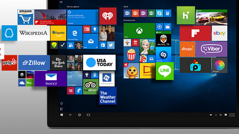Screen dimensions: 239x134
Task: Launch The Weather Channel tile
Action: (x=107, y=96)
